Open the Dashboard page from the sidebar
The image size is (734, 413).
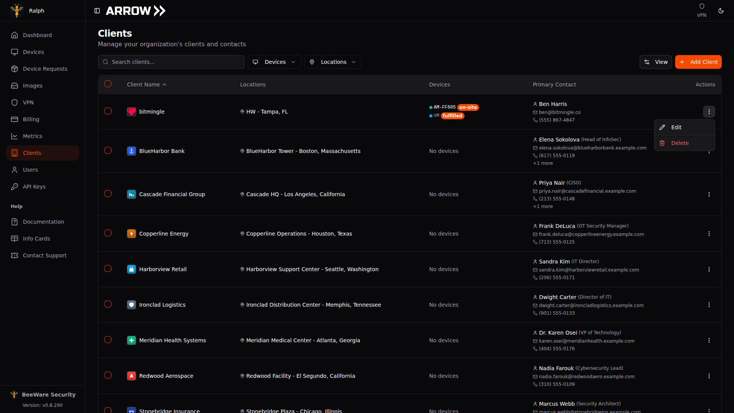click(x=43, y=35)
